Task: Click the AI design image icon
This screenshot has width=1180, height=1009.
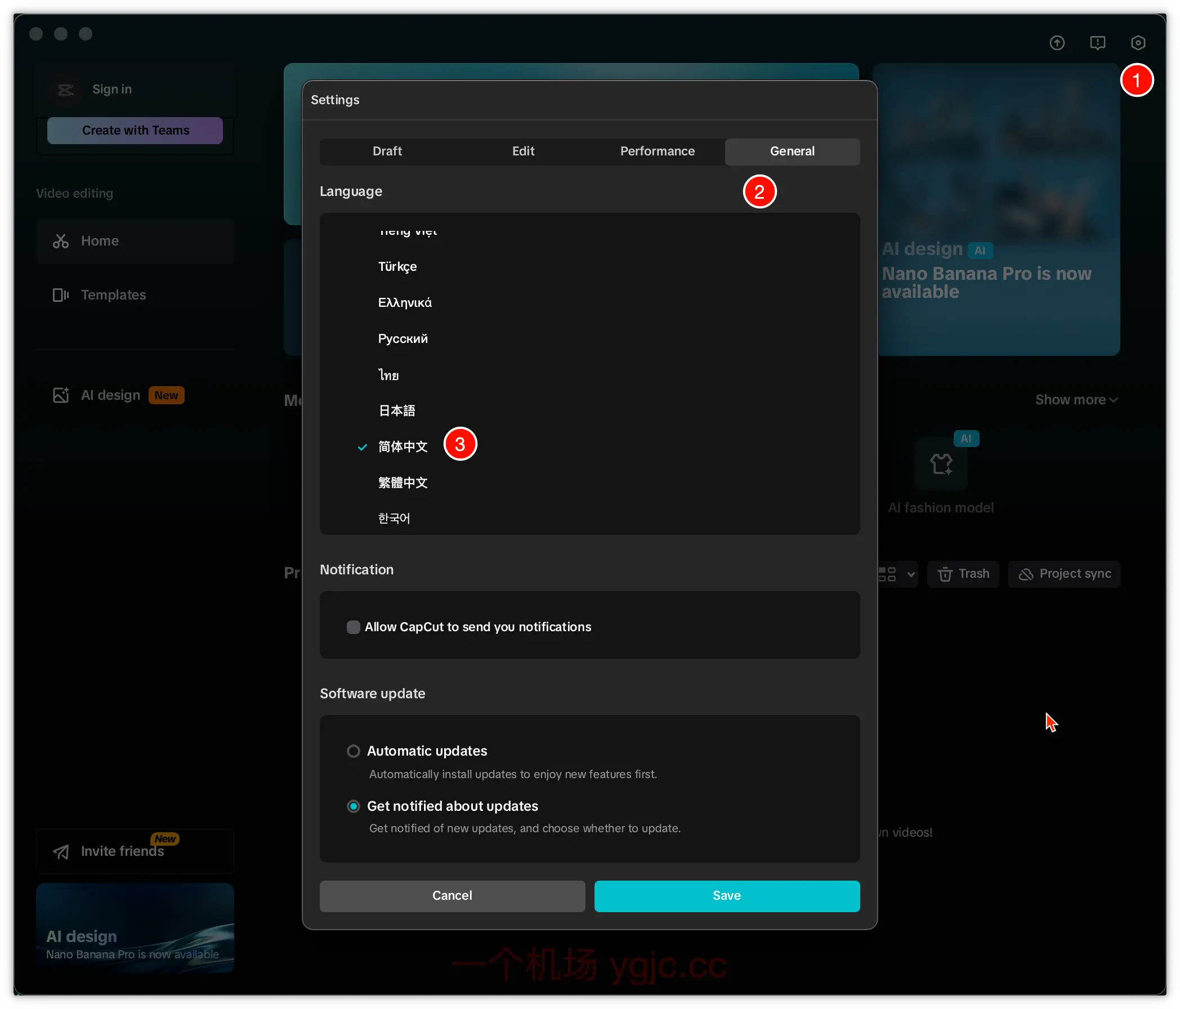Action: [x=60, y=395]
